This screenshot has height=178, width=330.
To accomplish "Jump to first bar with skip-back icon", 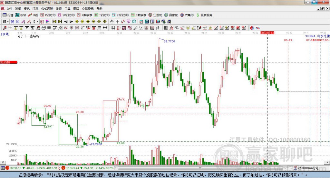I will [54, 22].
